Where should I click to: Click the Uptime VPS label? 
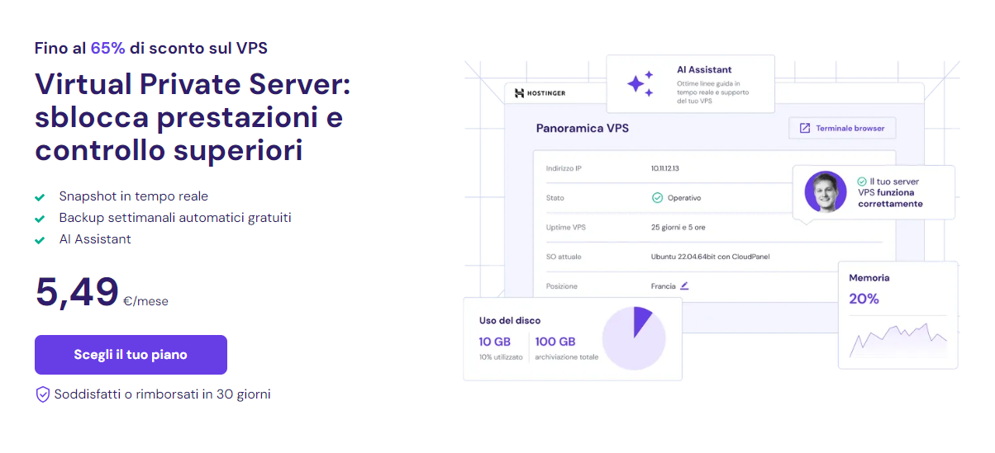[x=566, y=227]
